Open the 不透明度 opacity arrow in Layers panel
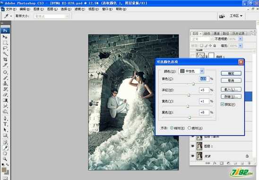The height and width of the screenshot is (180, 259). (241, 39)
